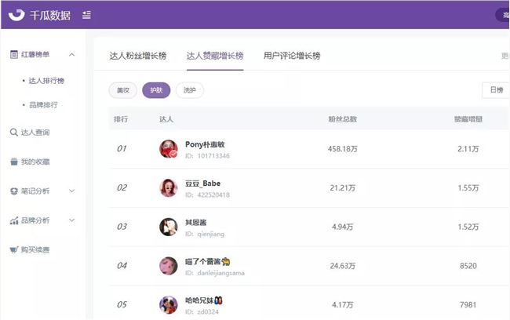The image size is (510, 320).
Task: Select the 洗护 category filter
Action: tap(189, 90)
